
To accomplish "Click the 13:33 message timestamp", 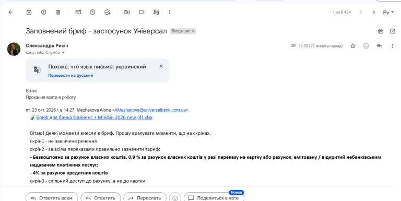I will click(x=321, y=46).
